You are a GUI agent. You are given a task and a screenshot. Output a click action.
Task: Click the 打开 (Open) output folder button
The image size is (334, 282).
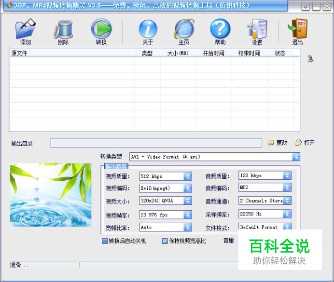click(305, 143)
